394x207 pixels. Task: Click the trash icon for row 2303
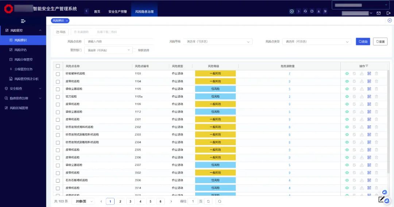(x=376, y=135)
